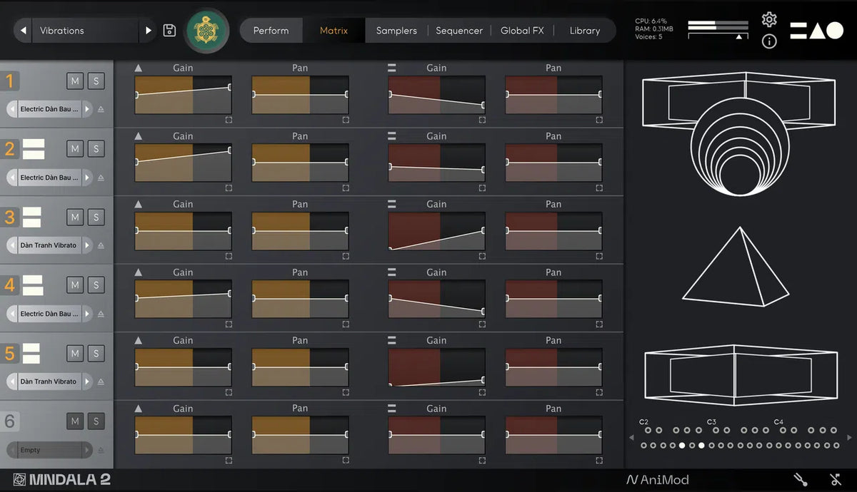Mute sampler 5
The width and height of the screenshot is (857, 492).
[75, 353]
